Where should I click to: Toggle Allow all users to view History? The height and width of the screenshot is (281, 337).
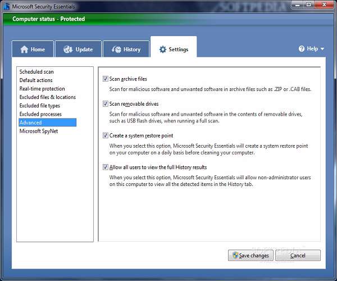point(106,167)
